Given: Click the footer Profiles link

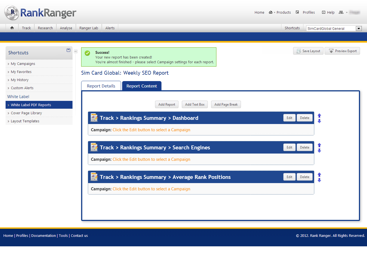Looking at the screenshot, I should (x=22, y=236).
